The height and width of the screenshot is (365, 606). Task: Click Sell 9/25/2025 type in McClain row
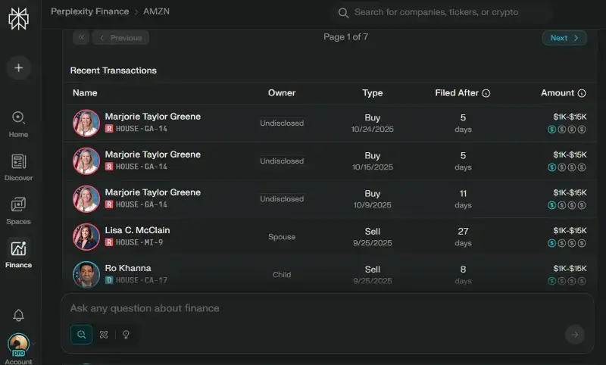[x=373, y=237]
